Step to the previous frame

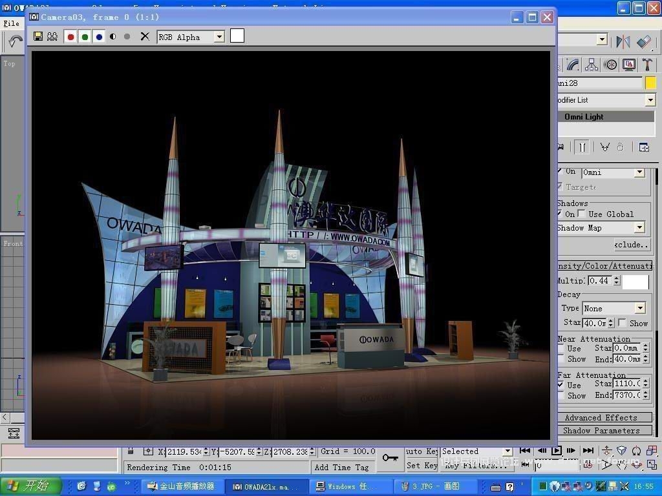pos(542,451)
